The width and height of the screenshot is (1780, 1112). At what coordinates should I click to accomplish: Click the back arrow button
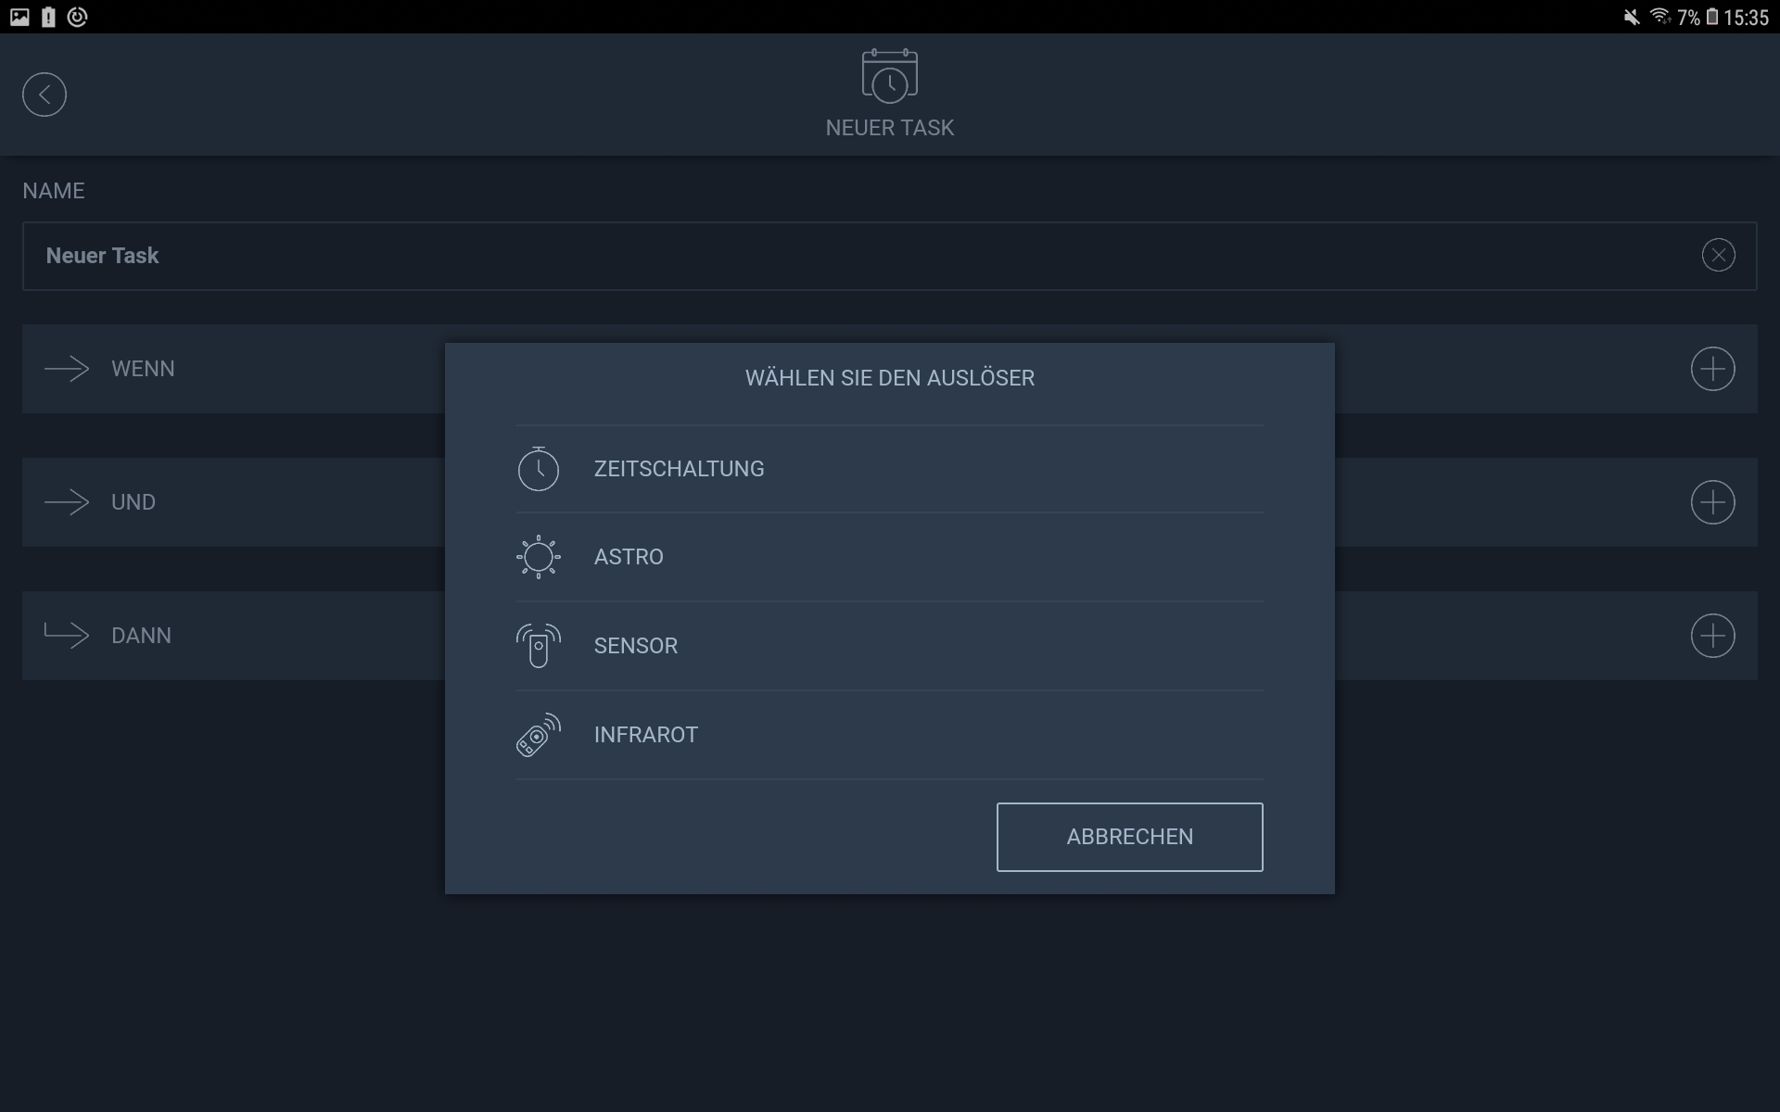44,95
